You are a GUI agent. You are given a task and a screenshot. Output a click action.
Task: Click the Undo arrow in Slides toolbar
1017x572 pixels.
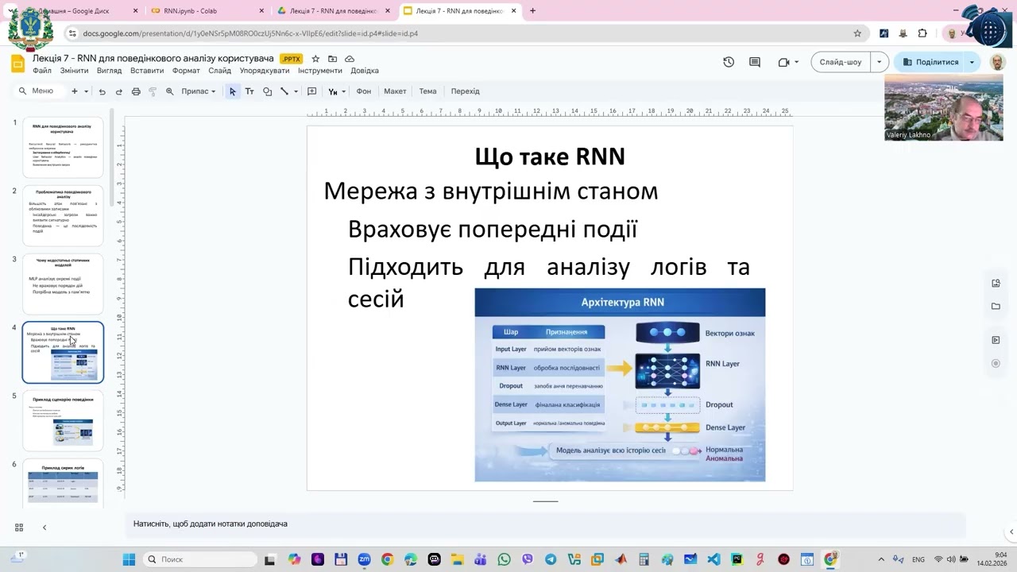pyautogui.click(x=102, y=91)
